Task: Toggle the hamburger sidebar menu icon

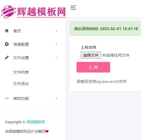Action: pos(73,8)
